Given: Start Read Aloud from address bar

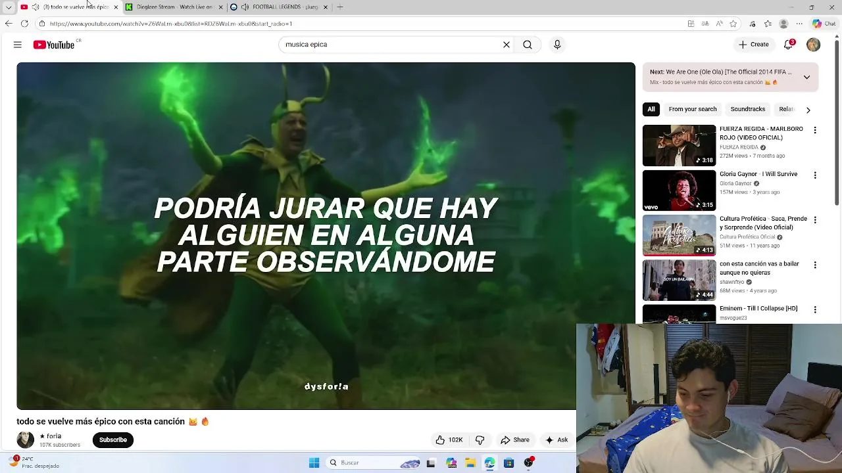Looking at the screenshot, I should click(720, 24).
